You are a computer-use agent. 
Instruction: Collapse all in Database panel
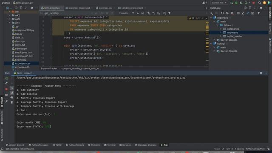pyautogui.click(x=255, y=8)
